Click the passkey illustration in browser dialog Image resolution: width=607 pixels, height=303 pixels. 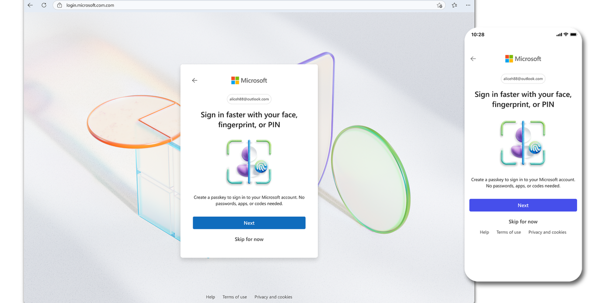pyautogui.click(x=249, y=162)
